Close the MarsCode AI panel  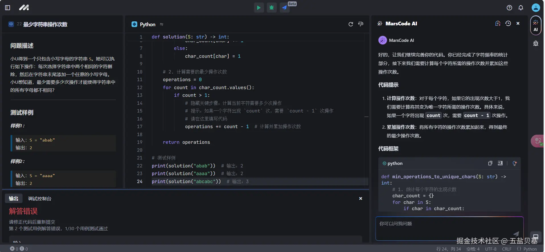pos(518,24)
